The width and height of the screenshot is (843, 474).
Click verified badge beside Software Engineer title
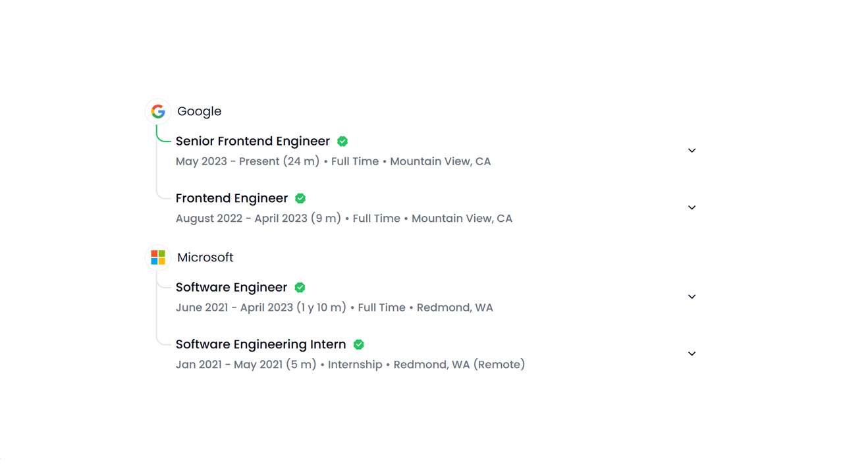pos(300,288)
